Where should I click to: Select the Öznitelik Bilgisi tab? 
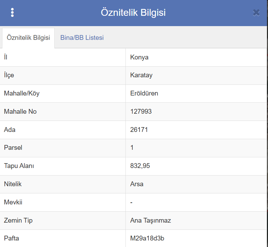tap(28, 38)
